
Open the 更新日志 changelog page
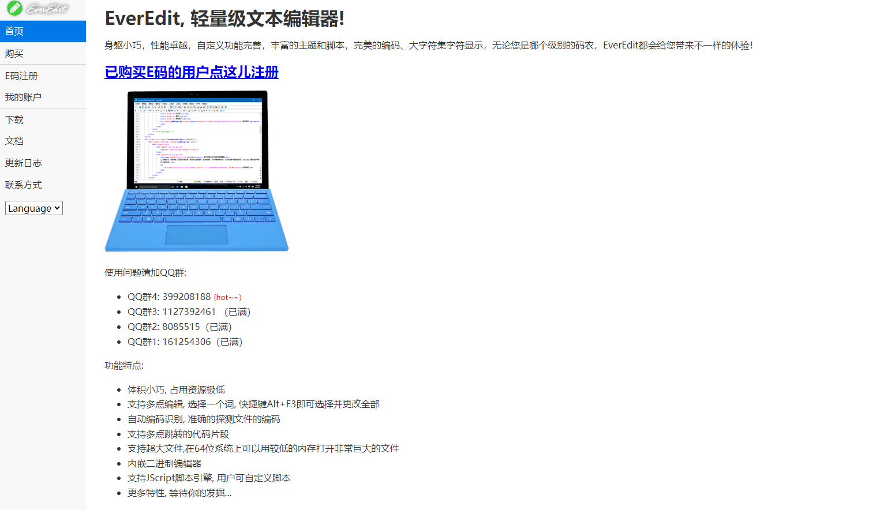23,163
